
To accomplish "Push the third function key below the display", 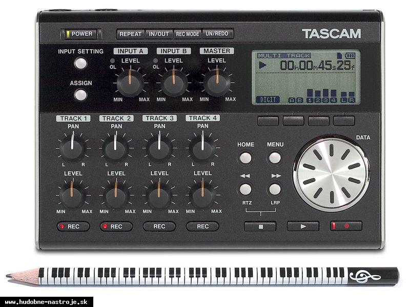I will [318, 121].
